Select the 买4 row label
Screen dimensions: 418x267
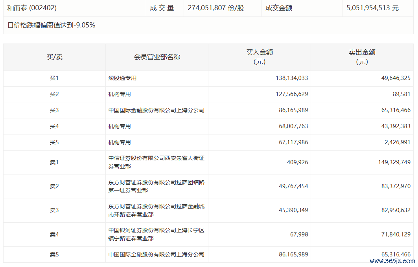(x=54, y=126)
